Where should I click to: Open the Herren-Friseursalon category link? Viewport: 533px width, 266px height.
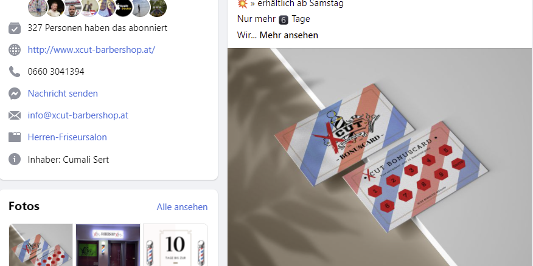tap(68, 137)
